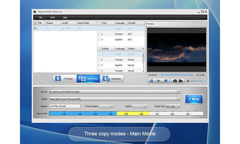Click the 00:00:06 elapsed time text
This screenshot has height=144, width=240.
[x=153, y=75]
